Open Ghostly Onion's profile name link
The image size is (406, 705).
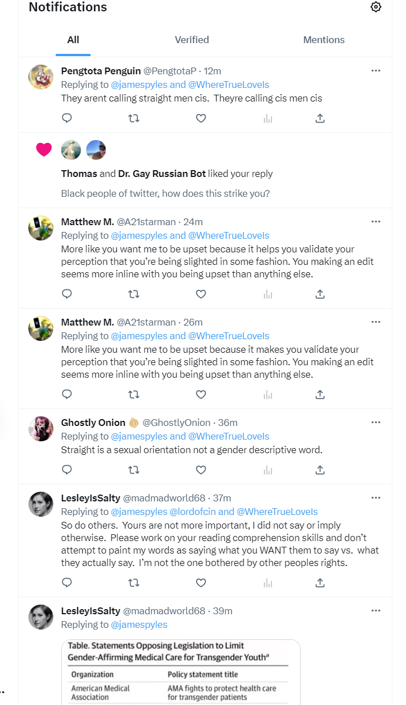click(x=93, y=423)
